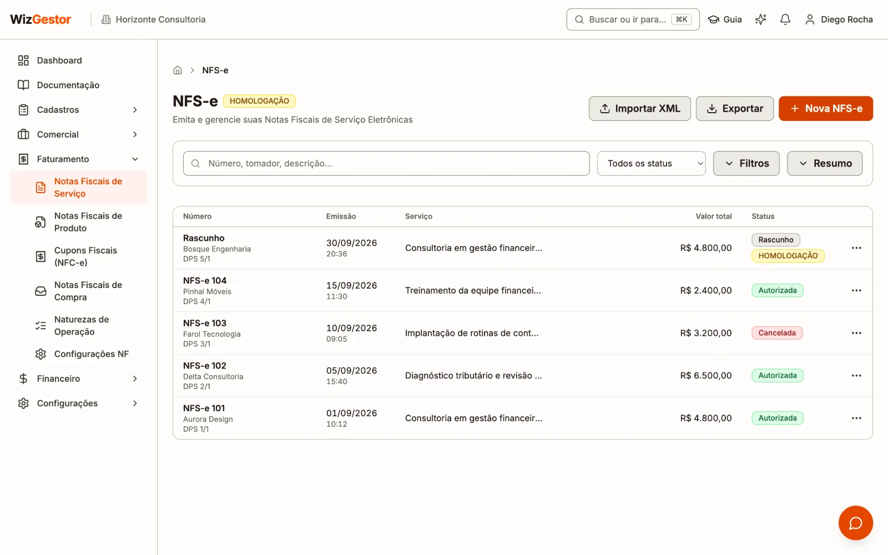Open the NFS-e 104 invoice row
This screenshot has height=555, width=888.
point(523,291)
